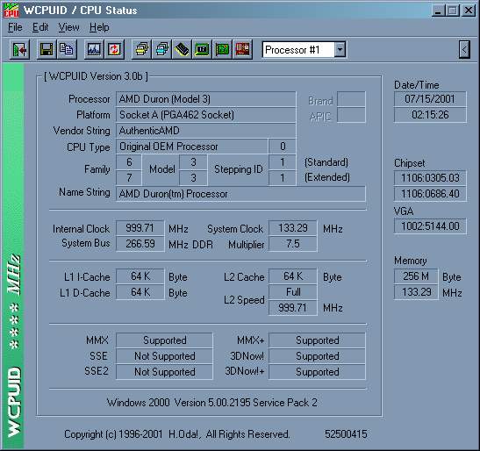480x451 pixels.
Task: Click the exit door toolbar icon
Action: pyautogui.click(x=19, y=49)
